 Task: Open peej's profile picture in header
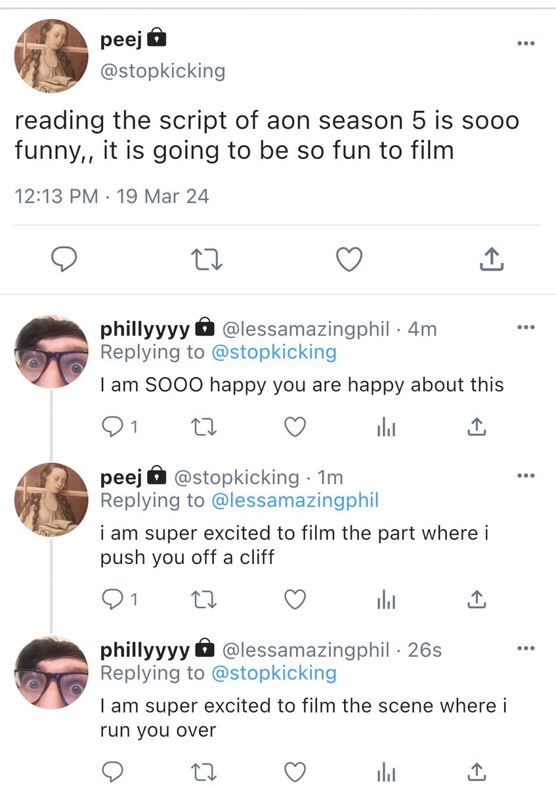[51, 55]
